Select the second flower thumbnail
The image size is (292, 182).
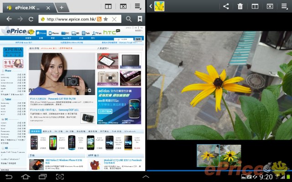230,155
